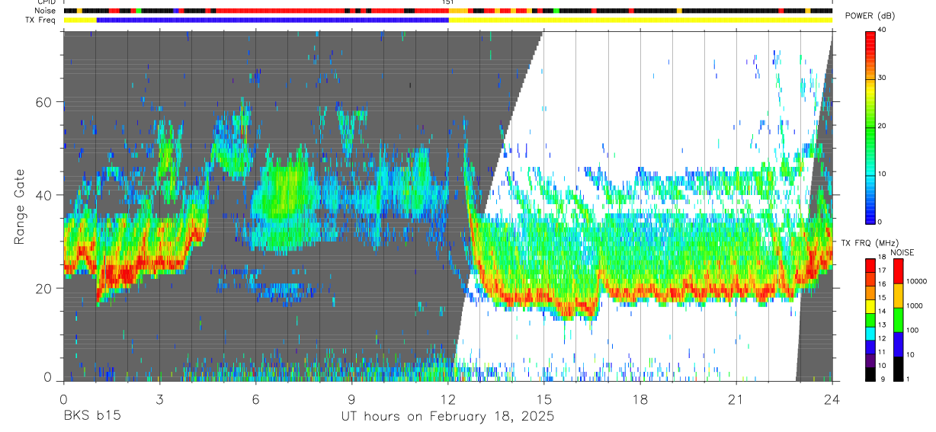936x432 pixels.
Task: Click the POWER (dB) color bar legend
Action: click(870, 126)
